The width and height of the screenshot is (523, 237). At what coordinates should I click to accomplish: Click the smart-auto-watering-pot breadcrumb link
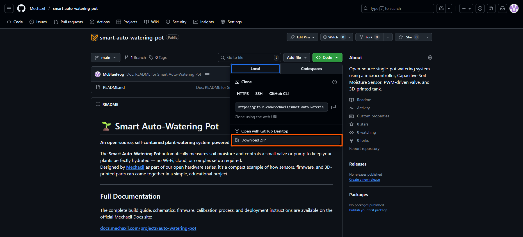tap(75, 8)
